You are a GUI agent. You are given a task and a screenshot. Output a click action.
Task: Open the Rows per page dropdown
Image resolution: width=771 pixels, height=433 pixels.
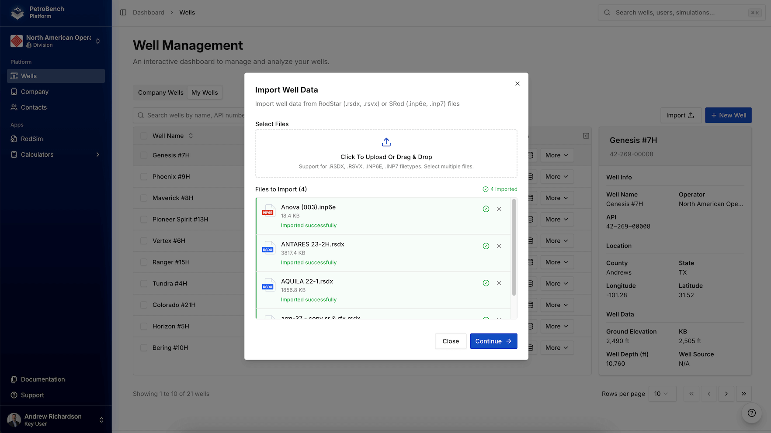662,394
